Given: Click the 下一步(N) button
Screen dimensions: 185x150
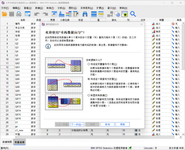Looking at the screenshot, I should 77,124.
